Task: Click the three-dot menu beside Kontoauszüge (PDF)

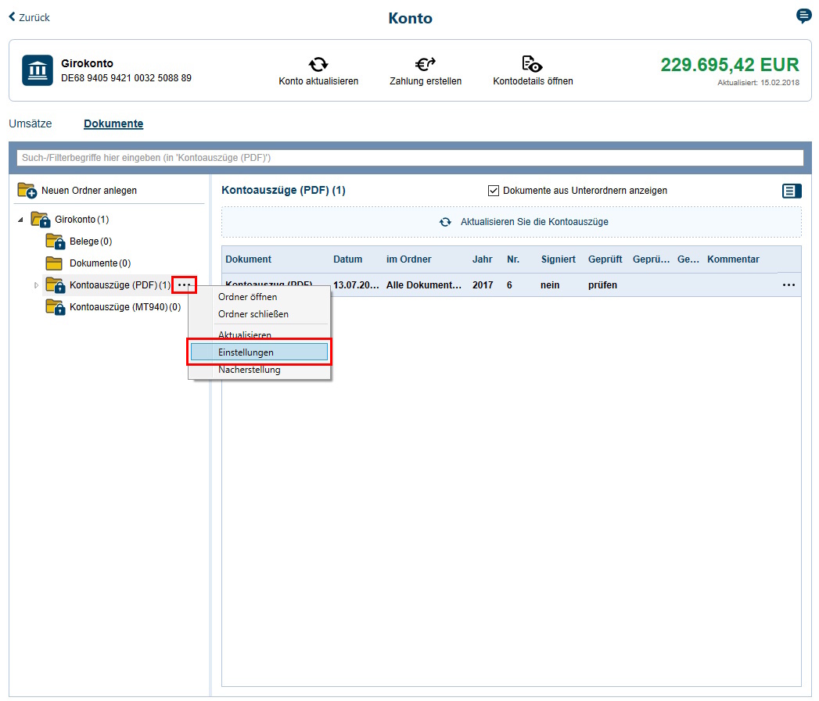Action: coord(184,285)
